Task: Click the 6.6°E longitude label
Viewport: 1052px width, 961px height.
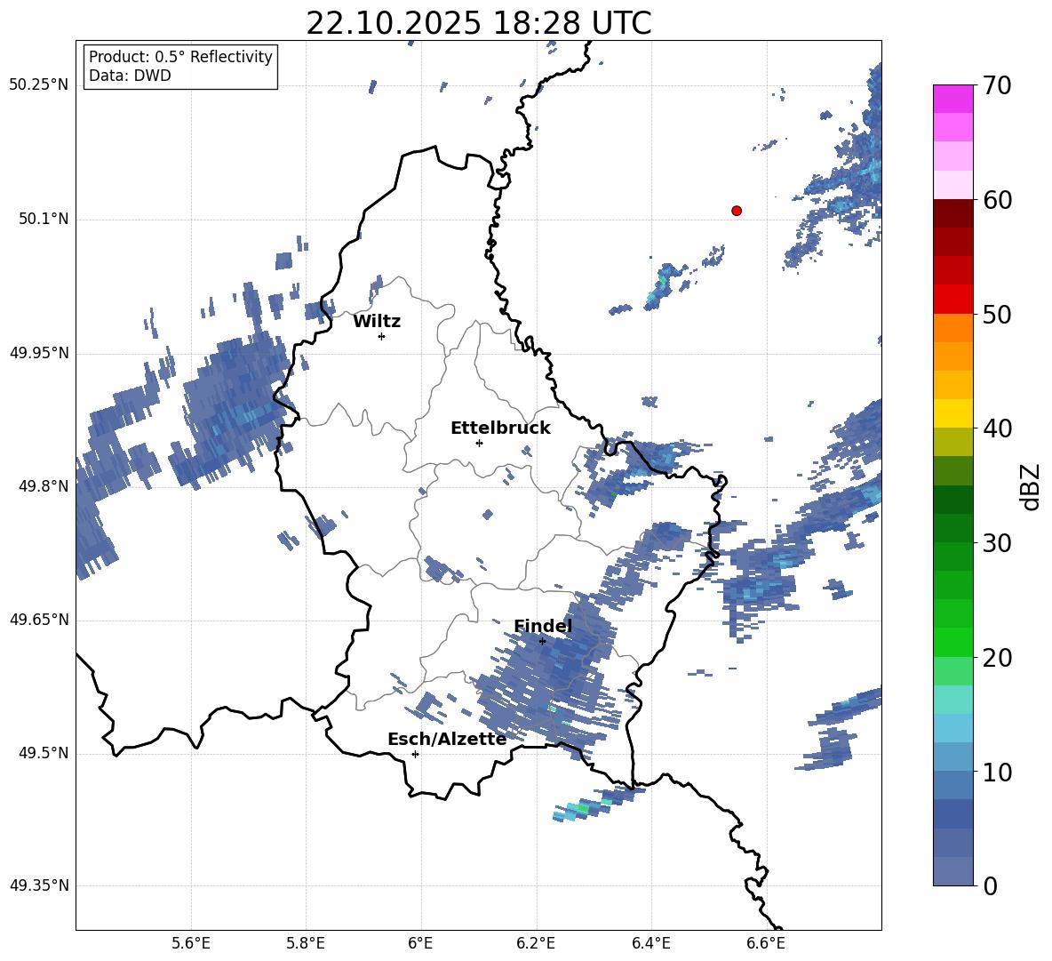Action: (x=766, y=943)
